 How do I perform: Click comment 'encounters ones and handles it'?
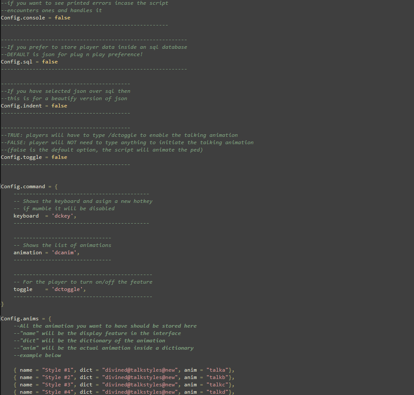(51, 10)
